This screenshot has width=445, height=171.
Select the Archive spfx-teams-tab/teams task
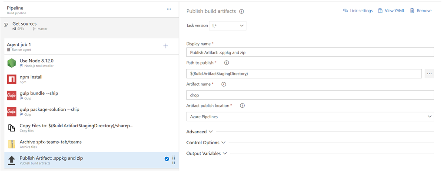pos(92,144)
